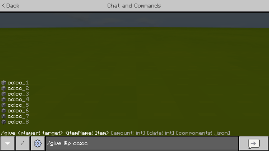Choose the cc:cc_1 suggestion text

click(x=18, y=83)
